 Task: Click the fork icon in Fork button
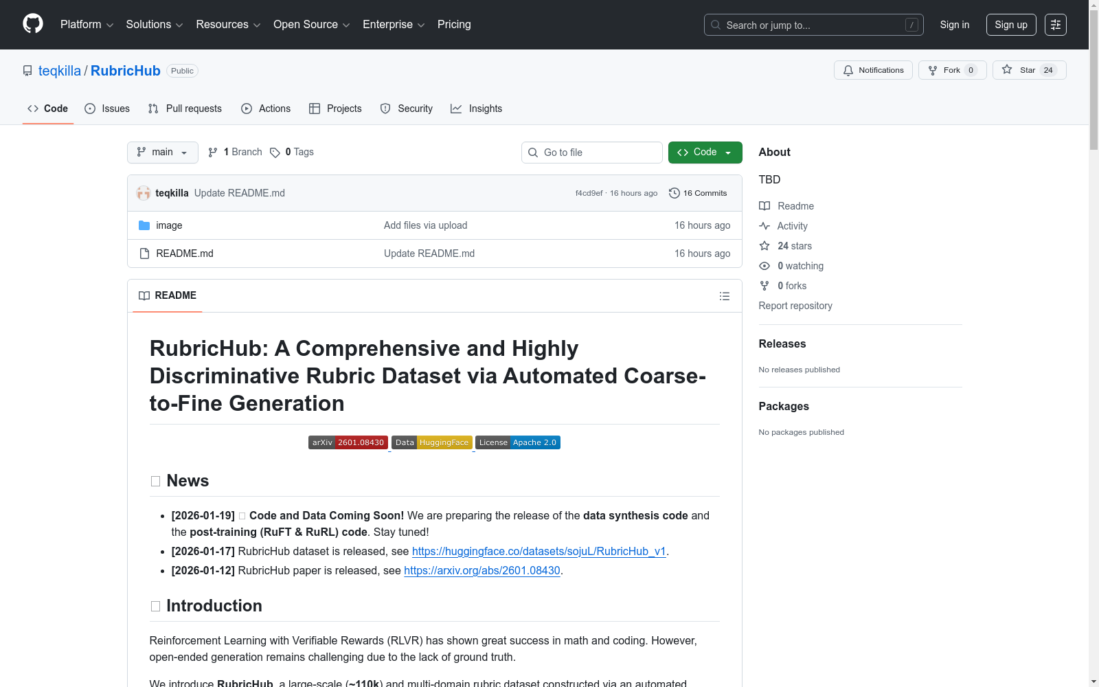[x=933, y=70]
